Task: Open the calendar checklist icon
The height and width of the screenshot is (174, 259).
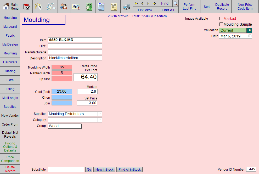Action: coord(26,7)
